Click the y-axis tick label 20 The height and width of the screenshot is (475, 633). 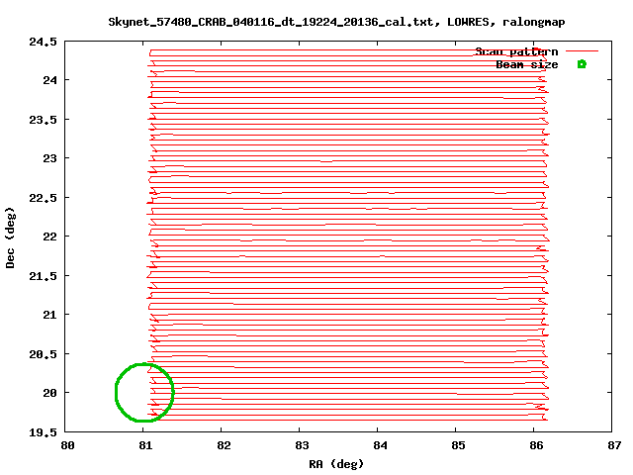tap(50, 393)
